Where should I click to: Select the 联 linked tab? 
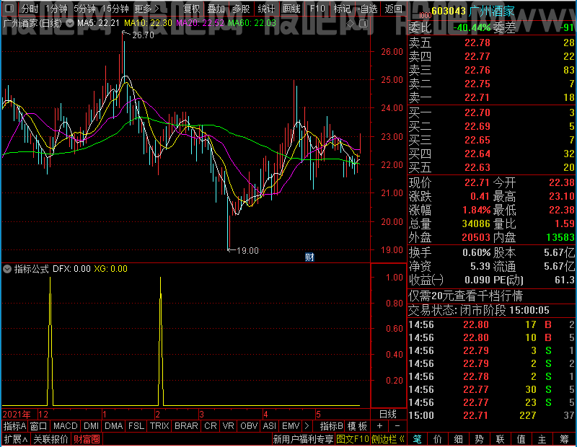501,439
